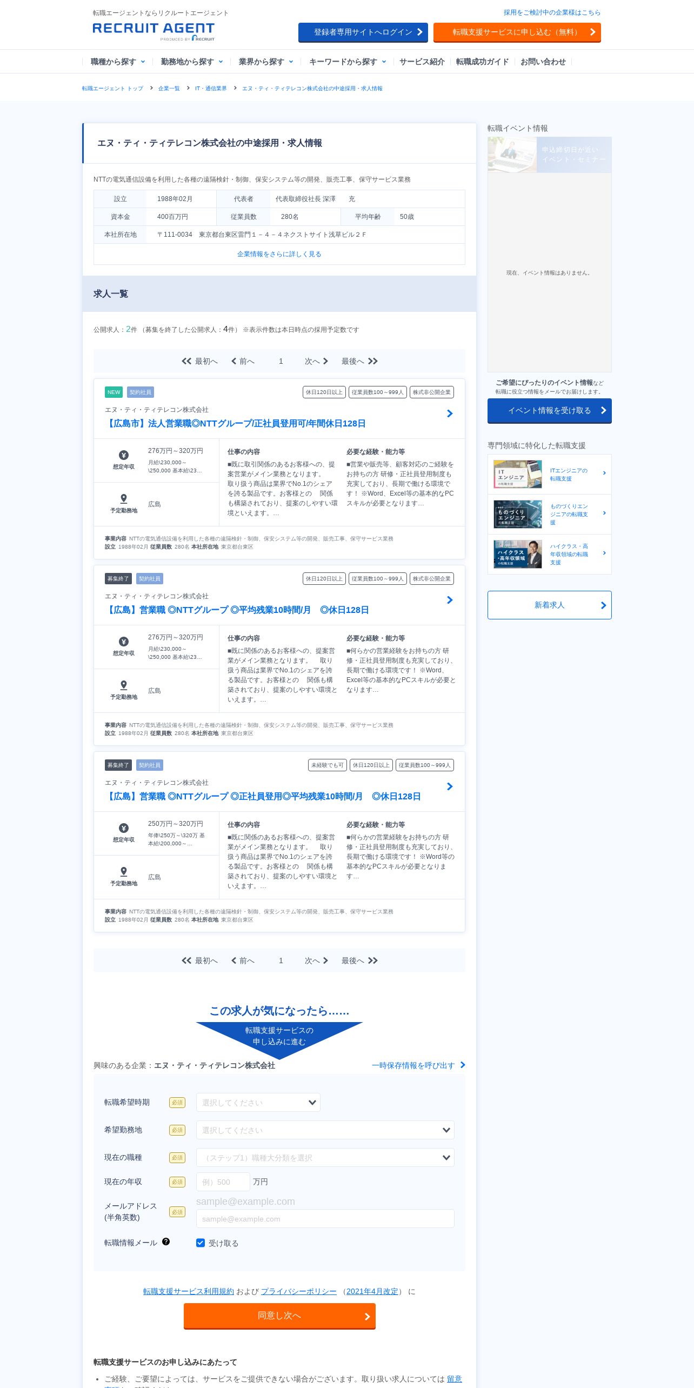
Task: Click イベント情報を受け取る button
Action: click(550, 411)
